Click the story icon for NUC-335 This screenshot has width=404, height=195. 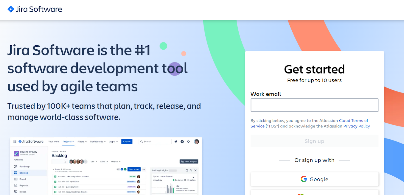tap(55, 177)
